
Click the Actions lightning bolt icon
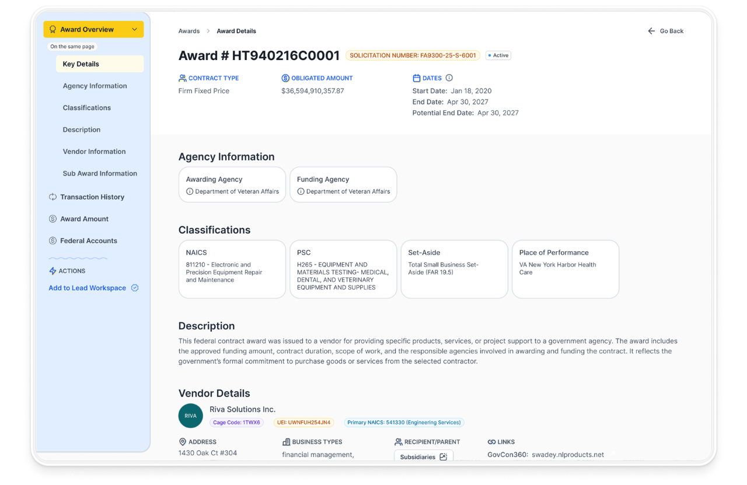click(53, 271)
